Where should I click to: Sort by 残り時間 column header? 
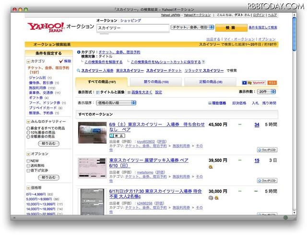tap(269, 103)
